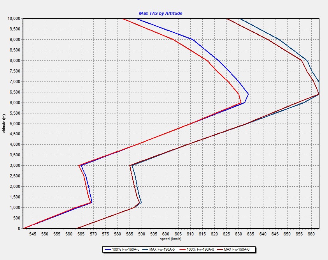328x260 pixels.
Task: Click the speed (km/h) axis label
Action: pos(170,239)
